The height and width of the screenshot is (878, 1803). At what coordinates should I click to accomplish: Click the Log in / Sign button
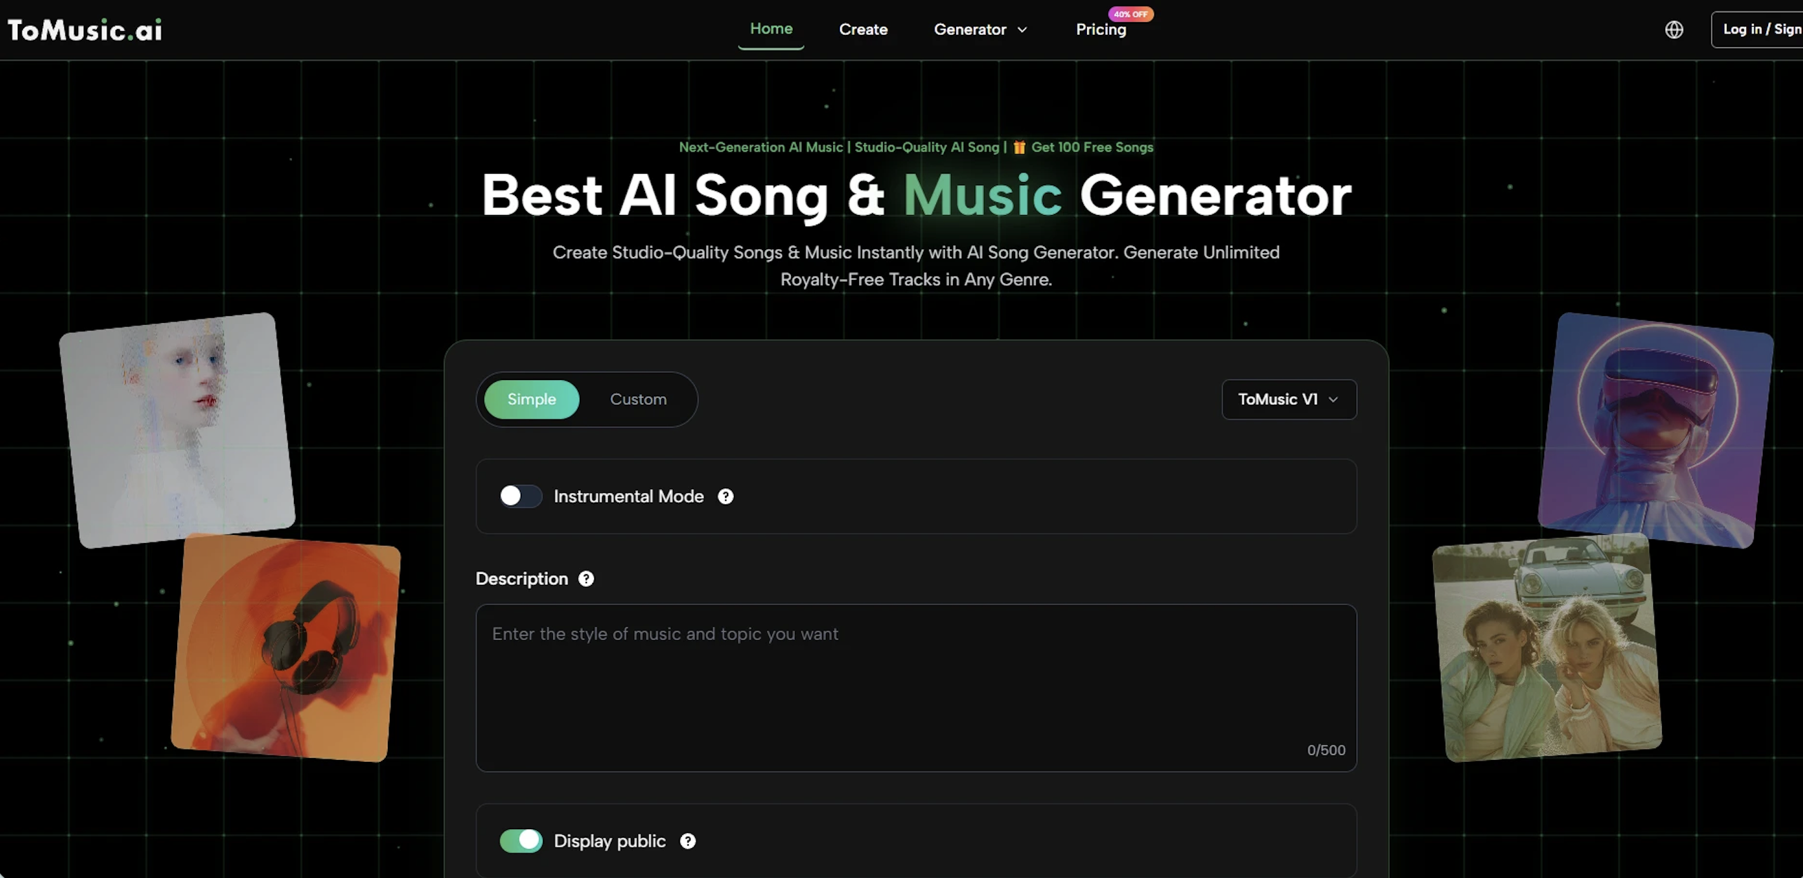point(1757,29)
